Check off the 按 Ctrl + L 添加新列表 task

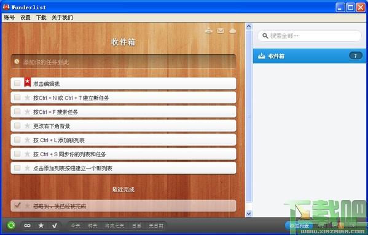(17, 140)
